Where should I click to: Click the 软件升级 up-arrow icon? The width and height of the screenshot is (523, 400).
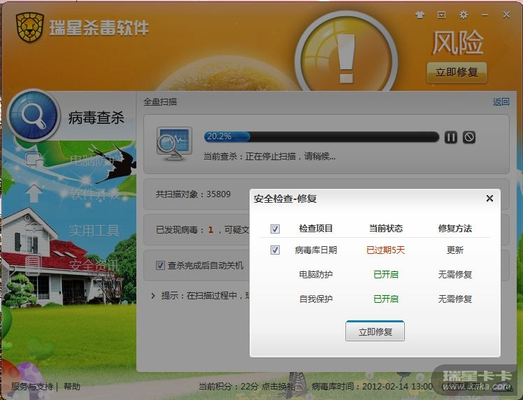tap(34, 193)
